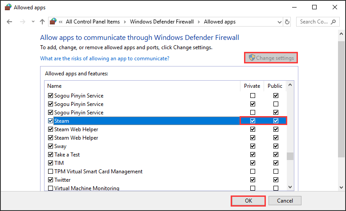Open the address bar history dropdown
This screenshot has height=211, width=346.
pos(280,22)
